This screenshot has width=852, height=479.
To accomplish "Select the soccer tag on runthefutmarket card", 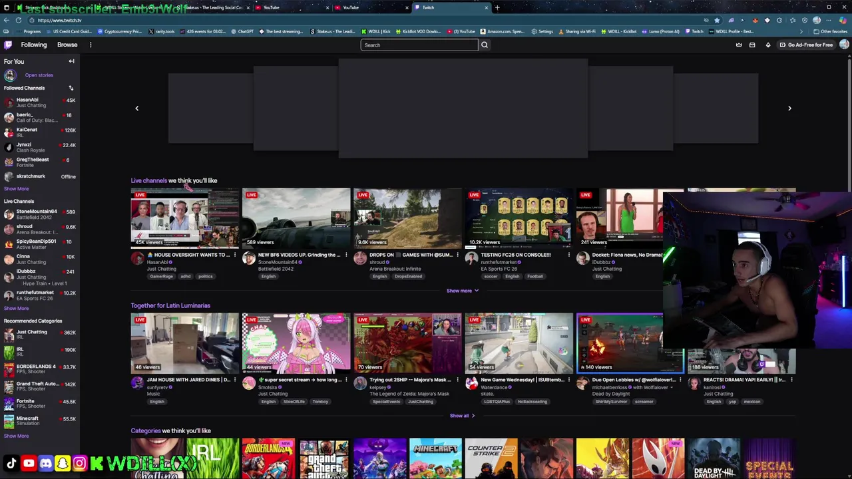I will point(491,277).
